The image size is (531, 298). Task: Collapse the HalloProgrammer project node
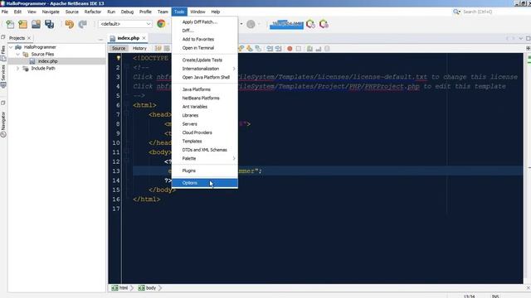point(11,47)
